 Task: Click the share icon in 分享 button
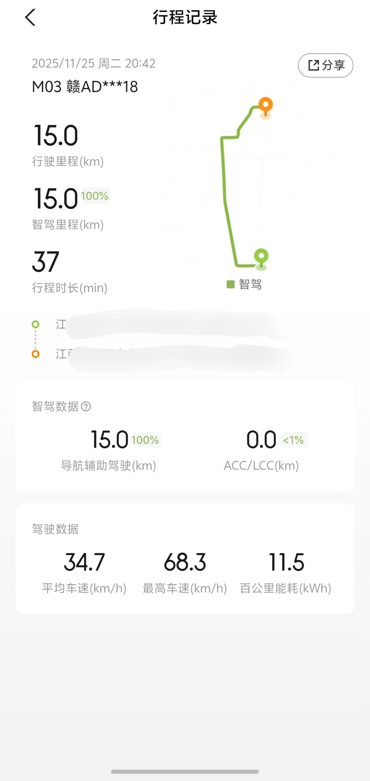pyautogui.click(x=313, y=65)
